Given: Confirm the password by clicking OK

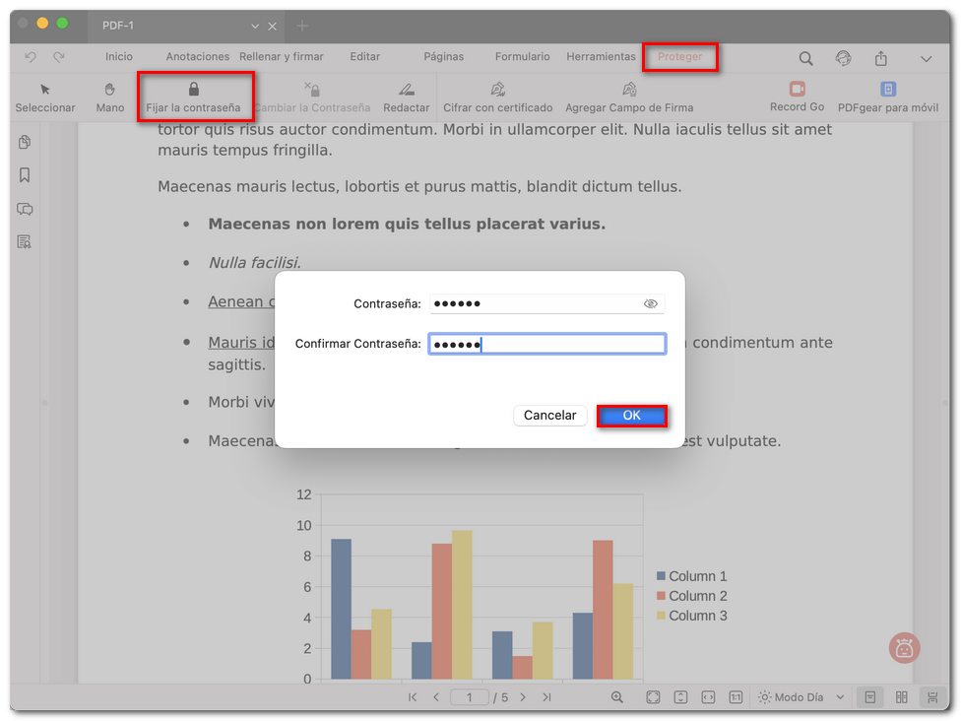Looking at the screenshot, I should pyautogui.click(x=631, y=415).
